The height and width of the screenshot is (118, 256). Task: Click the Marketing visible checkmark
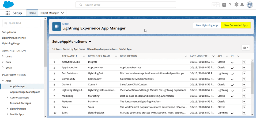pyautogui.click(x=232, y=96)
